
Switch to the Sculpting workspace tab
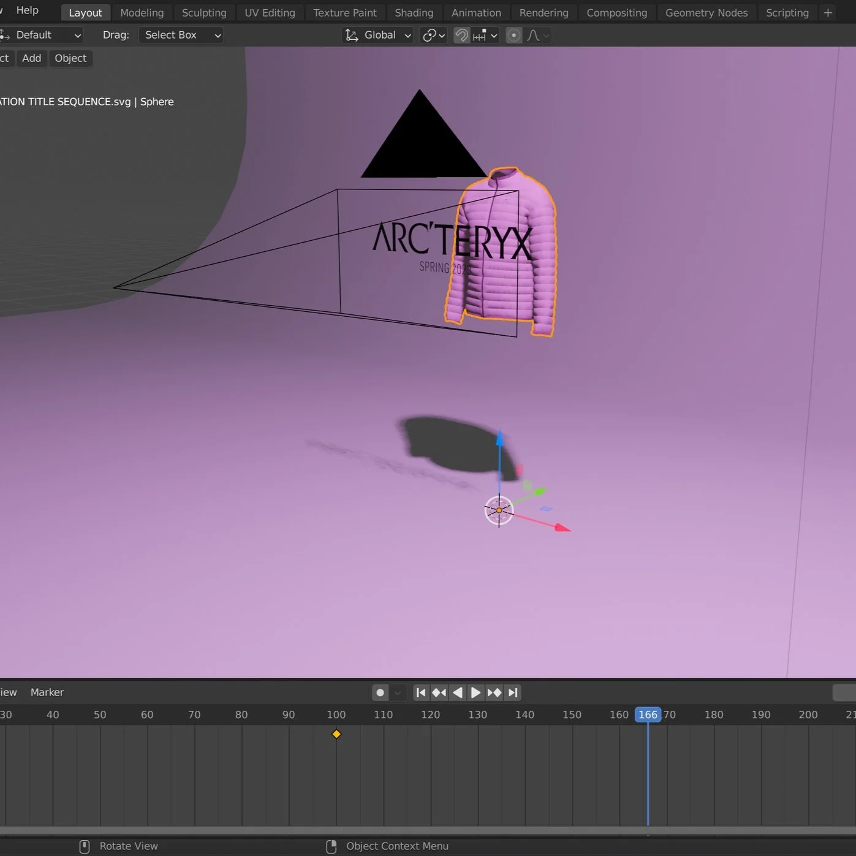click(x=204, y=13)
